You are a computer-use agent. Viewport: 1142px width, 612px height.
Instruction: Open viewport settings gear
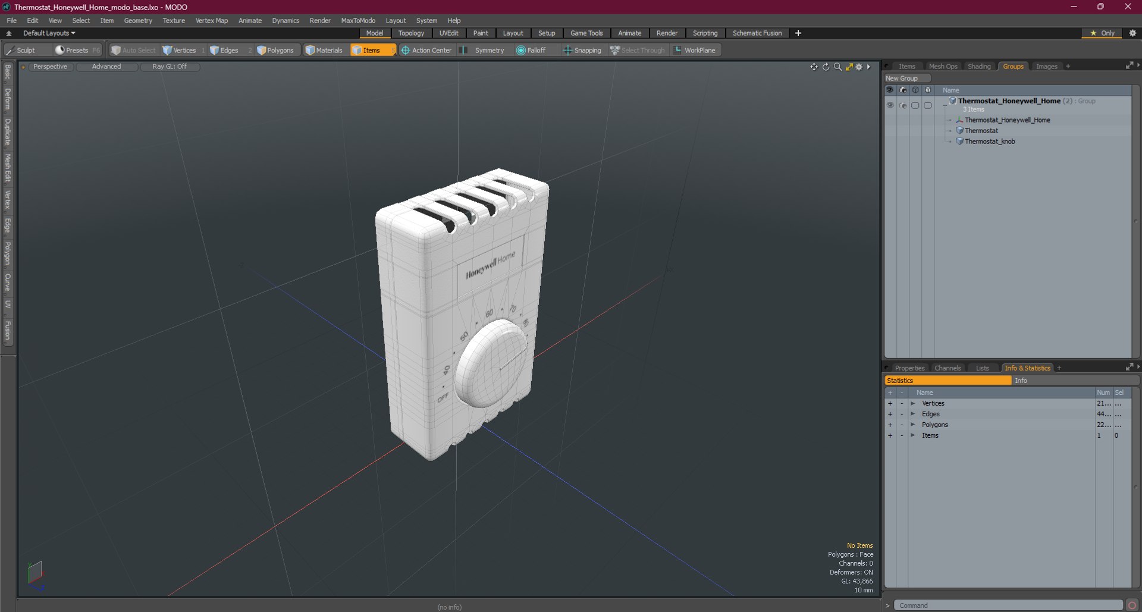[859, 67]
